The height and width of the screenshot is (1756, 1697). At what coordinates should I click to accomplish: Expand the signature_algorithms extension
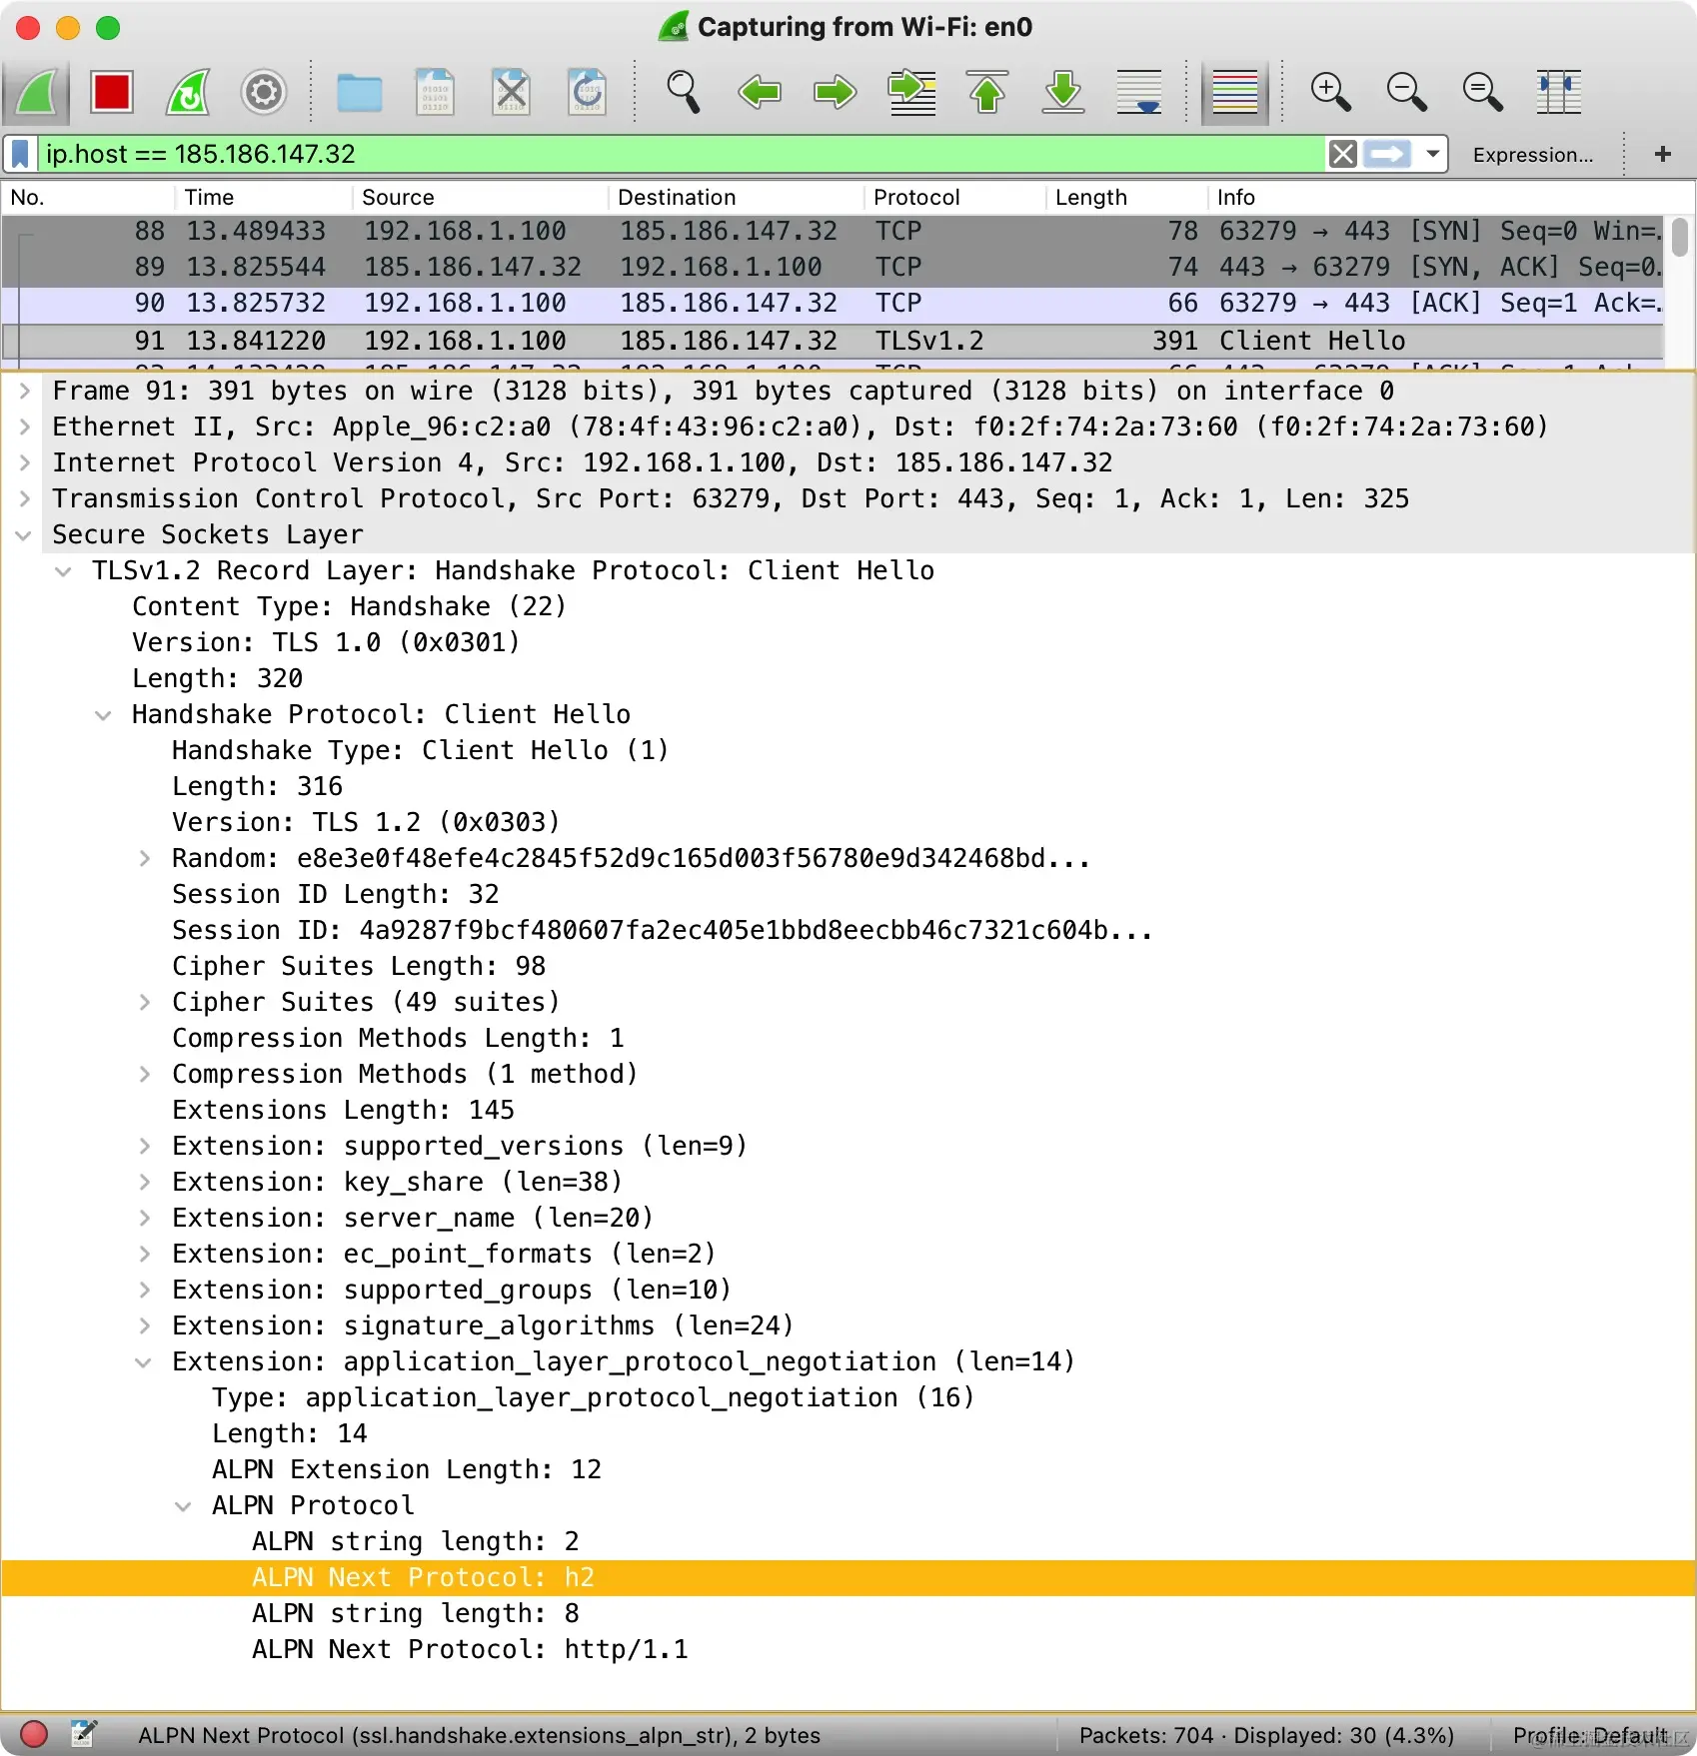[145, 1325]
